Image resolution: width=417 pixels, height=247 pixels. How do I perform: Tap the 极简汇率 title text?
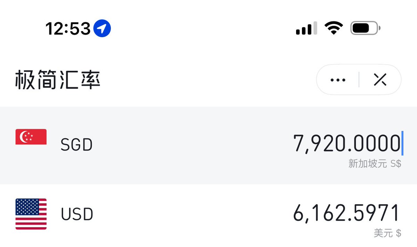click(x=58, y=80)
